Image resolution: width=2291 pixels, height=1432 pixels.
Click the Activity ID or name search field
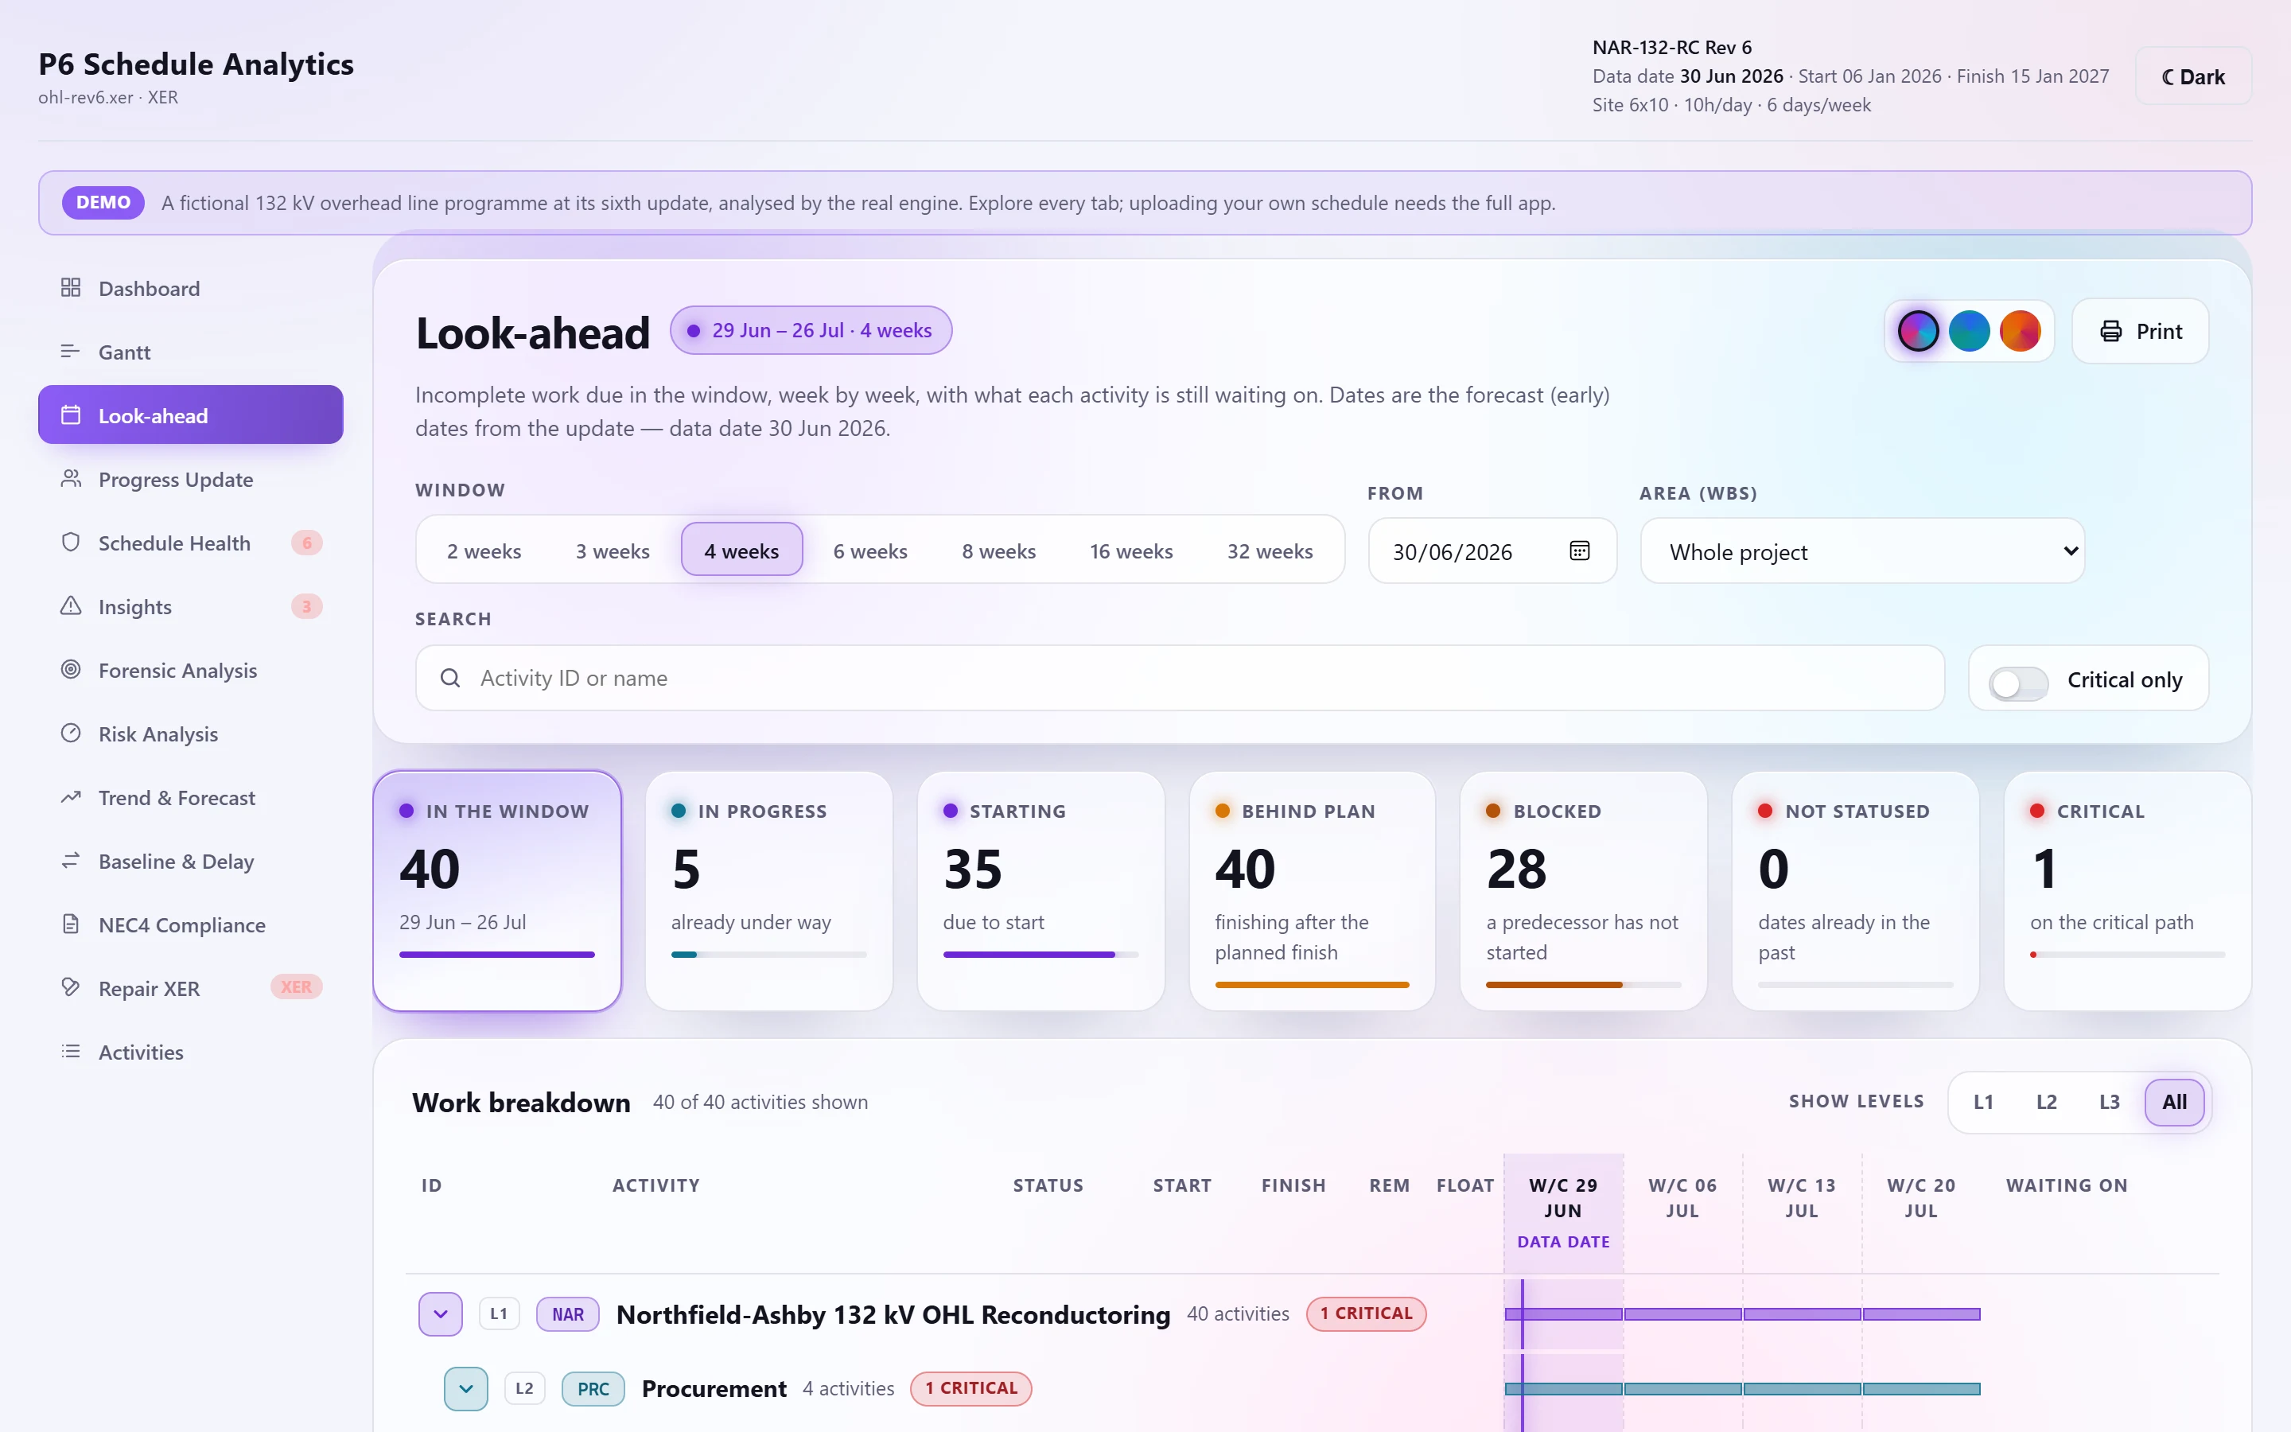click(x=1180, y=678)
